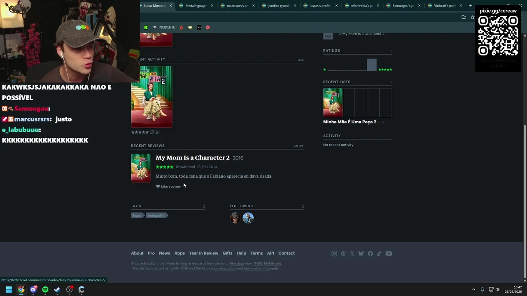Open the first followed user's avatar
The height and width of the screenshot is (296, 527).
pos(236,218)
